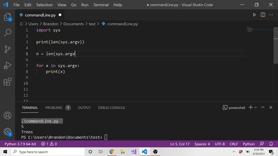278x156 pixels.
Task: Open the Terminal menu
Action: tap(101, 5)
